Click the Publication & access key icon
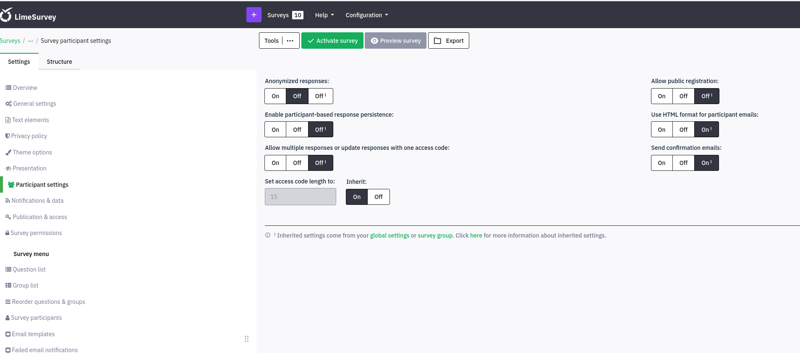The height and width of the screenshot is (353, 800). click(8, 217)
